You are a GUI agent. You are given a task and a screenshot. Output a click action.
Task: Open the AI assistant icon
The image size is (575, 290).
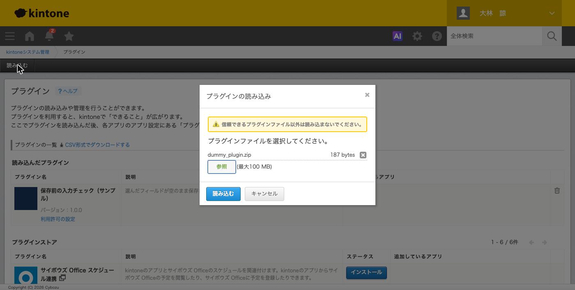[x=398, y=36]
